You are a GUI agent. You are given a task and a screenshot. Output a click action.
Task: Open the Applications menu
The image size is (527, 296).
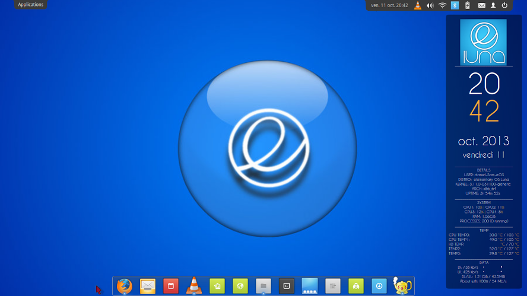coord(31,5)
